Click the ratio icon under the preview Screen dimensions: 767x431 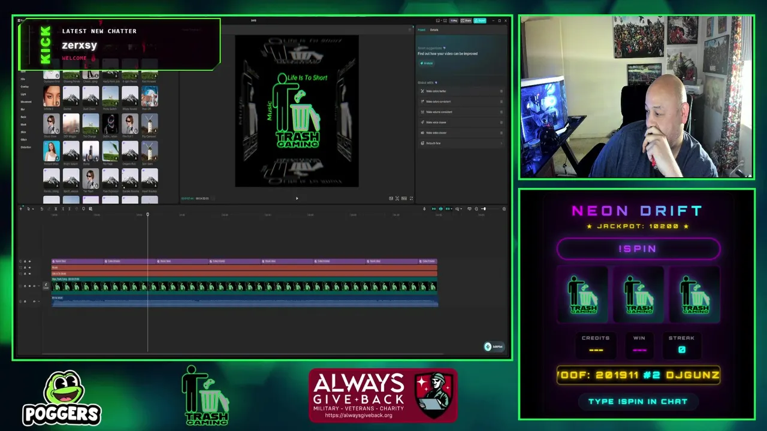coord(404,198)
